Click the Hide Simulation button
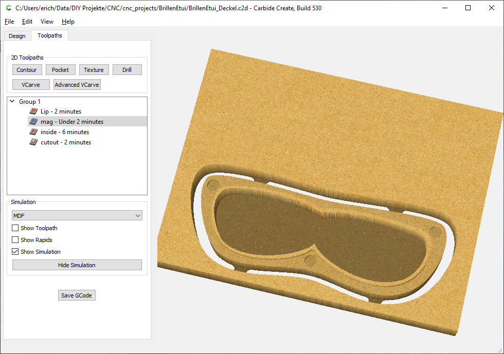 click(x=77, y=265)
